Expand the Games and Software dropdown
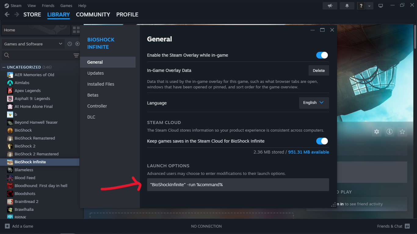Viewport: 417px width, 234px height. 33,44
